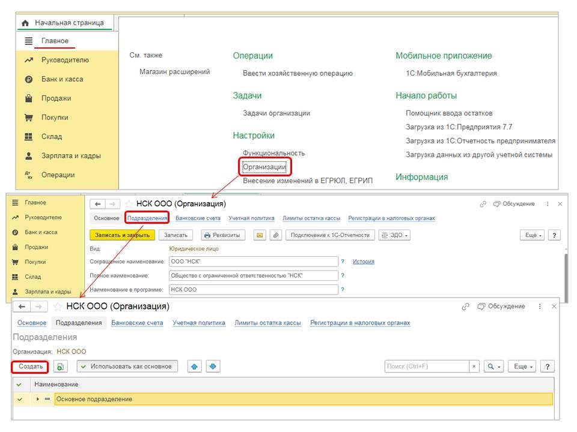The height and width of the screenshot is (432, 577).
Task: Open Загрузка из 1С:Отчетность предпринимателя link
Action: (x=480, y=140)
